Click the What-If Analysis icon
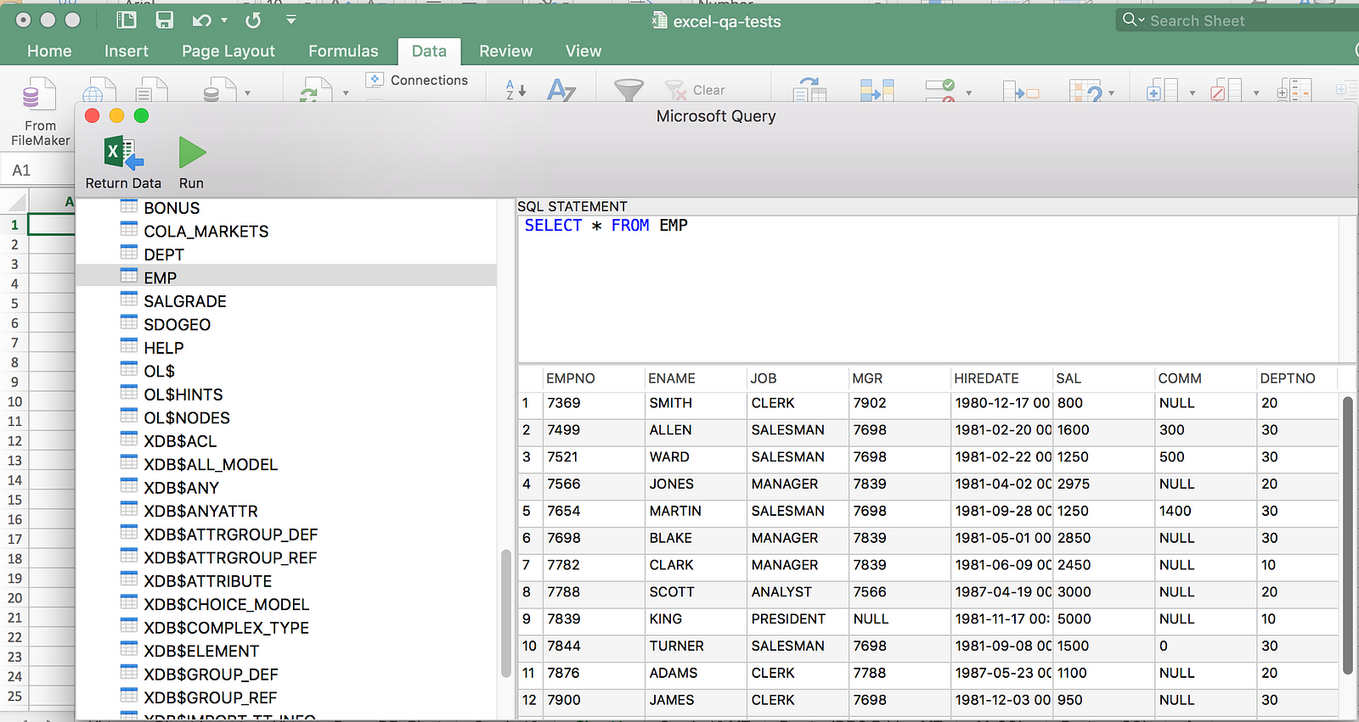 [1086, 90]
